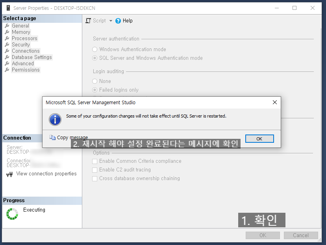Click the Script toolbar icon
The image size is (326, 245).
pos(88,21)
